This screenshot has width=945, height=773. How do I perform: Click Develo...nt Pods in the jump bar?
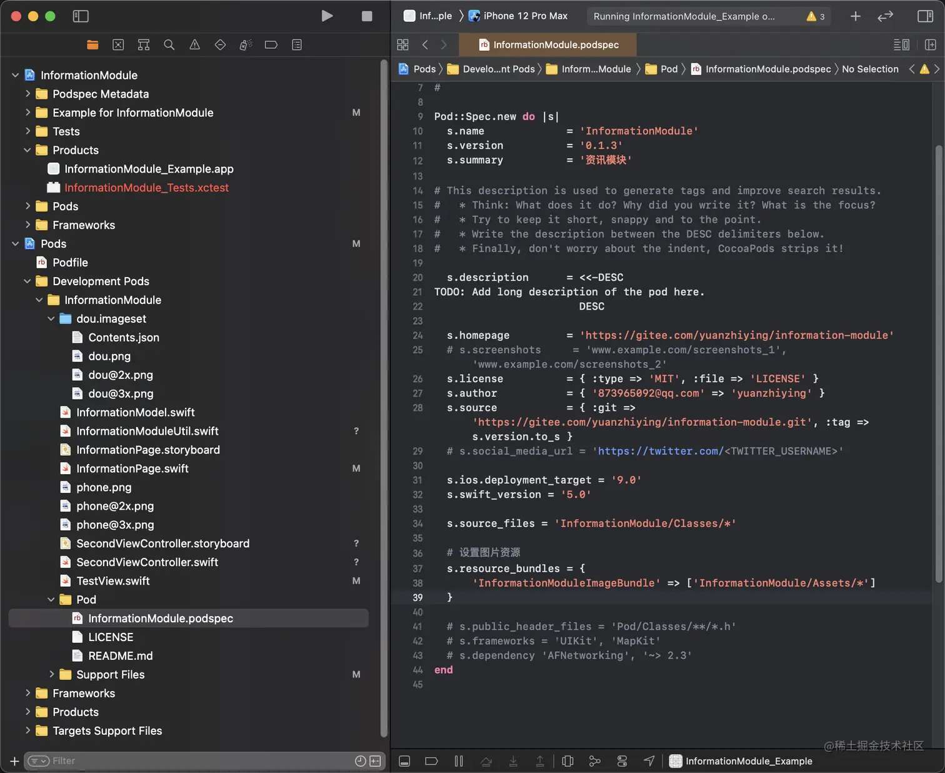[491, 69]
